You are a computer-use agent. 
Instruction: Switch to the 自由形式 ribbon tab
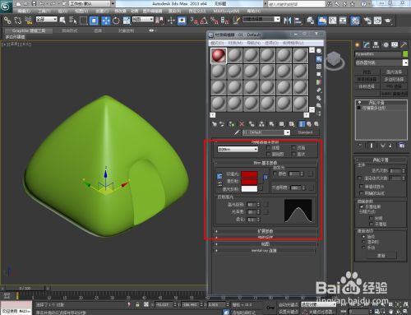(70, 30)
